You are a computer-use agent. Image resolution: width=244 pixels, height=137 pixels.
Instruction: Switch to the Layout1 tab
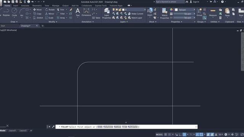[13, 131]
